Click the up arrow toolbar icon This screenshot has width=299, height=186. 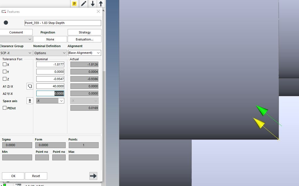pos(101,3)
